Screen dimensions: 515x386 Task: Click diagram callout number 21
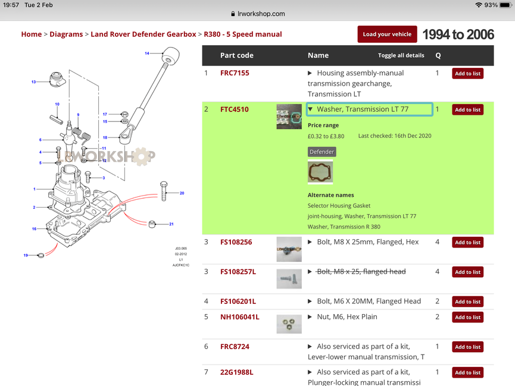[171, 224]
